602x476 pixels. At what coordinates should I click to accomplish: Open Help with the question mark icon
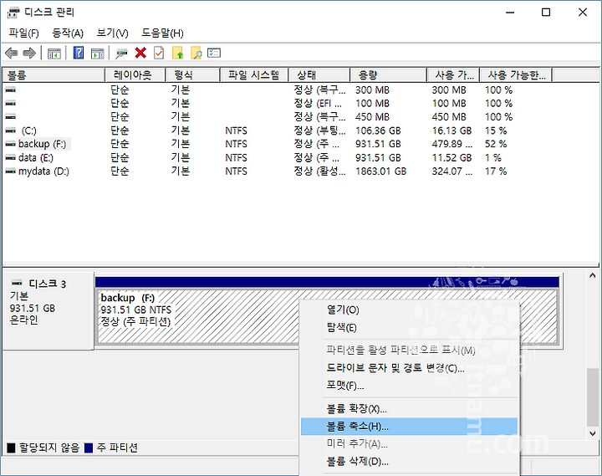[79, 53]
